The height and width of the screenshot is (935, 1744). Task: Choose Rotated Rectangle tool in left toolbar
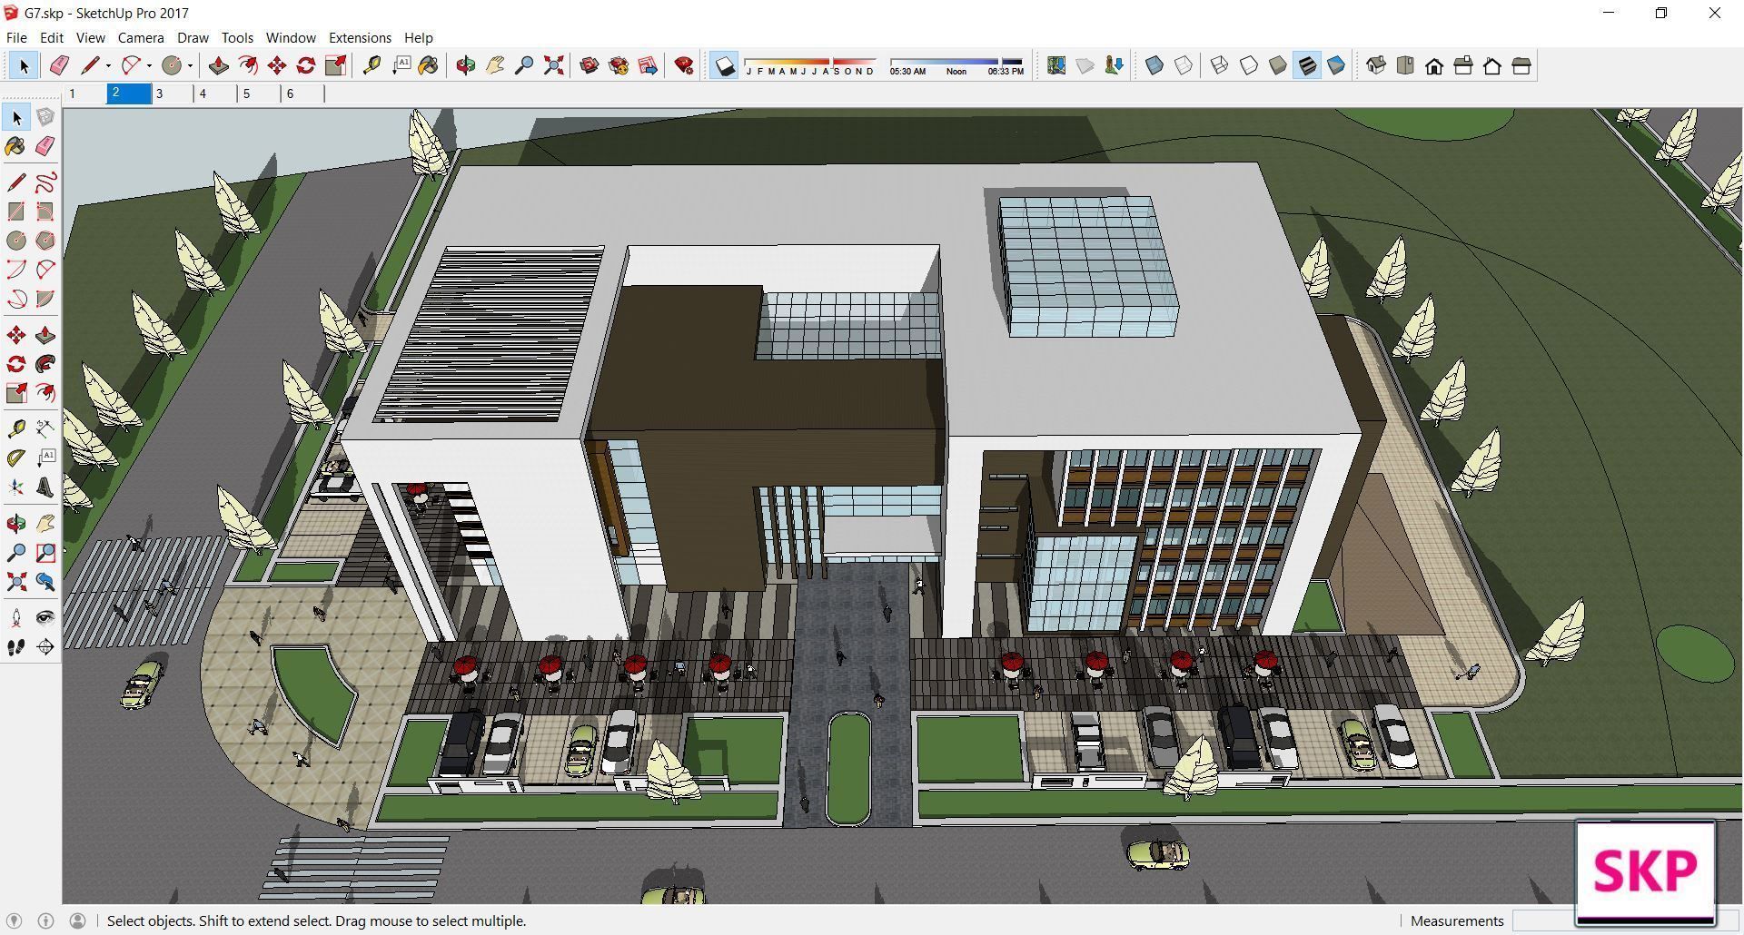[x=45, y=212]
